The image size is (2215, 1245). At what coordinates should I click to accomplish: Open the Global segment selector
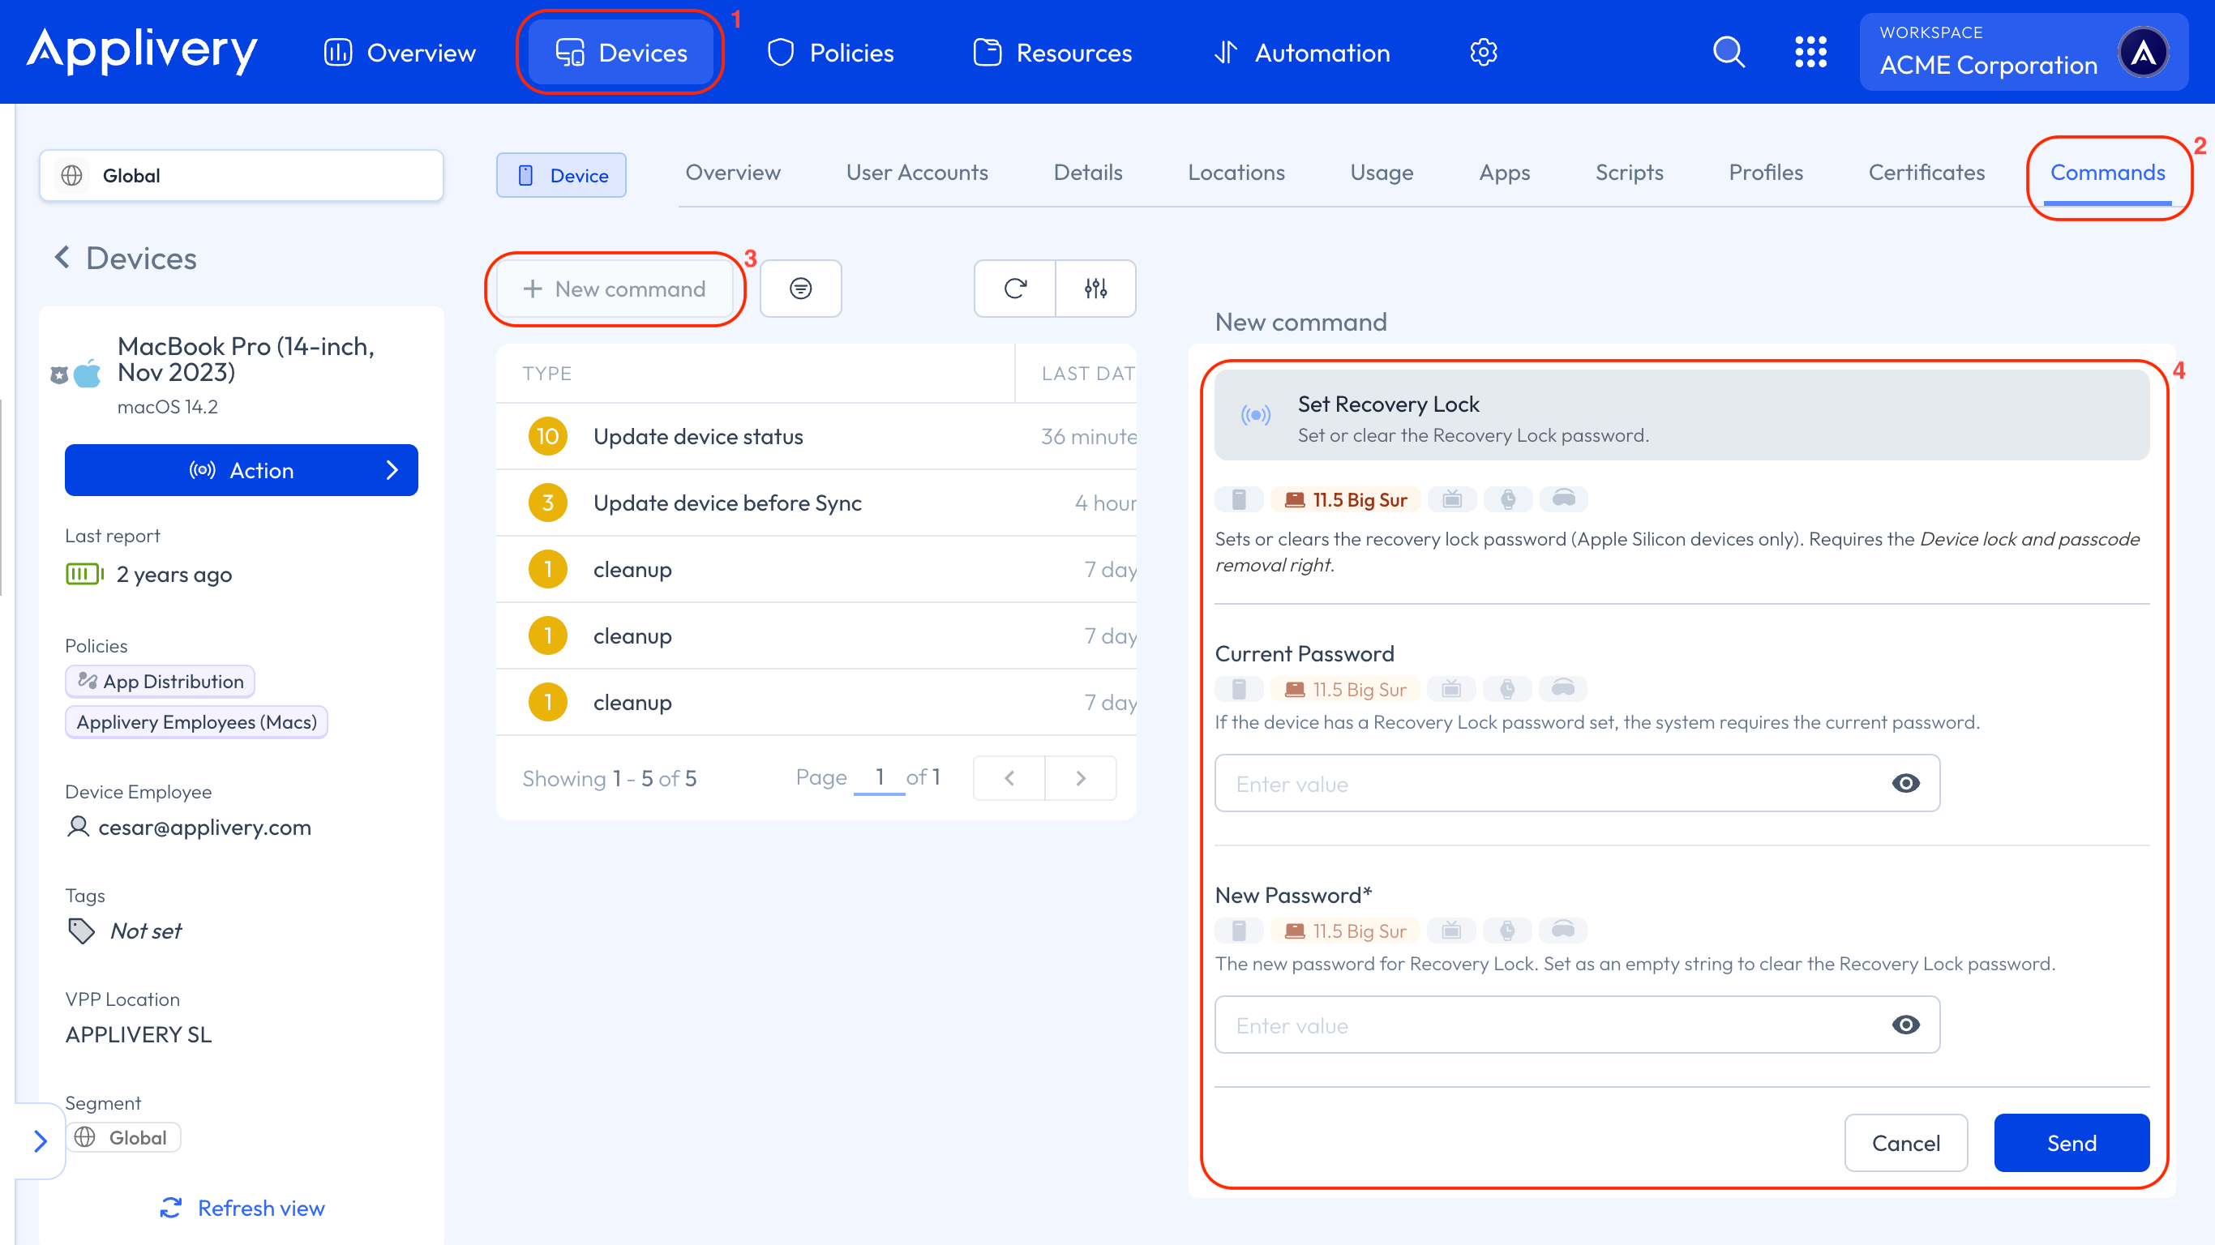click(x=242, y=175)
